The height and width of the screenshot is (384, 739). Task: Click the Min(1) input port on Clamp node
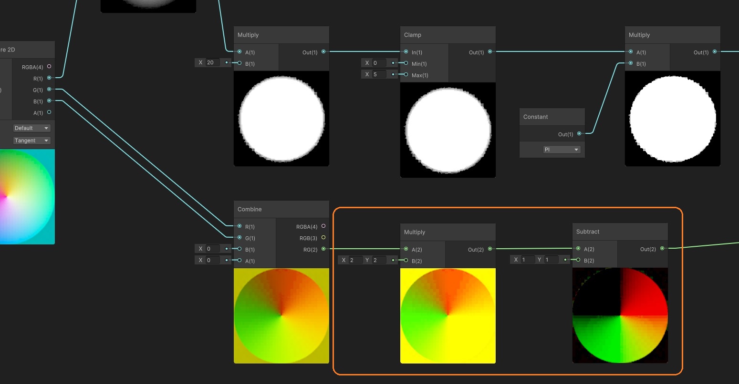(406, 63)
